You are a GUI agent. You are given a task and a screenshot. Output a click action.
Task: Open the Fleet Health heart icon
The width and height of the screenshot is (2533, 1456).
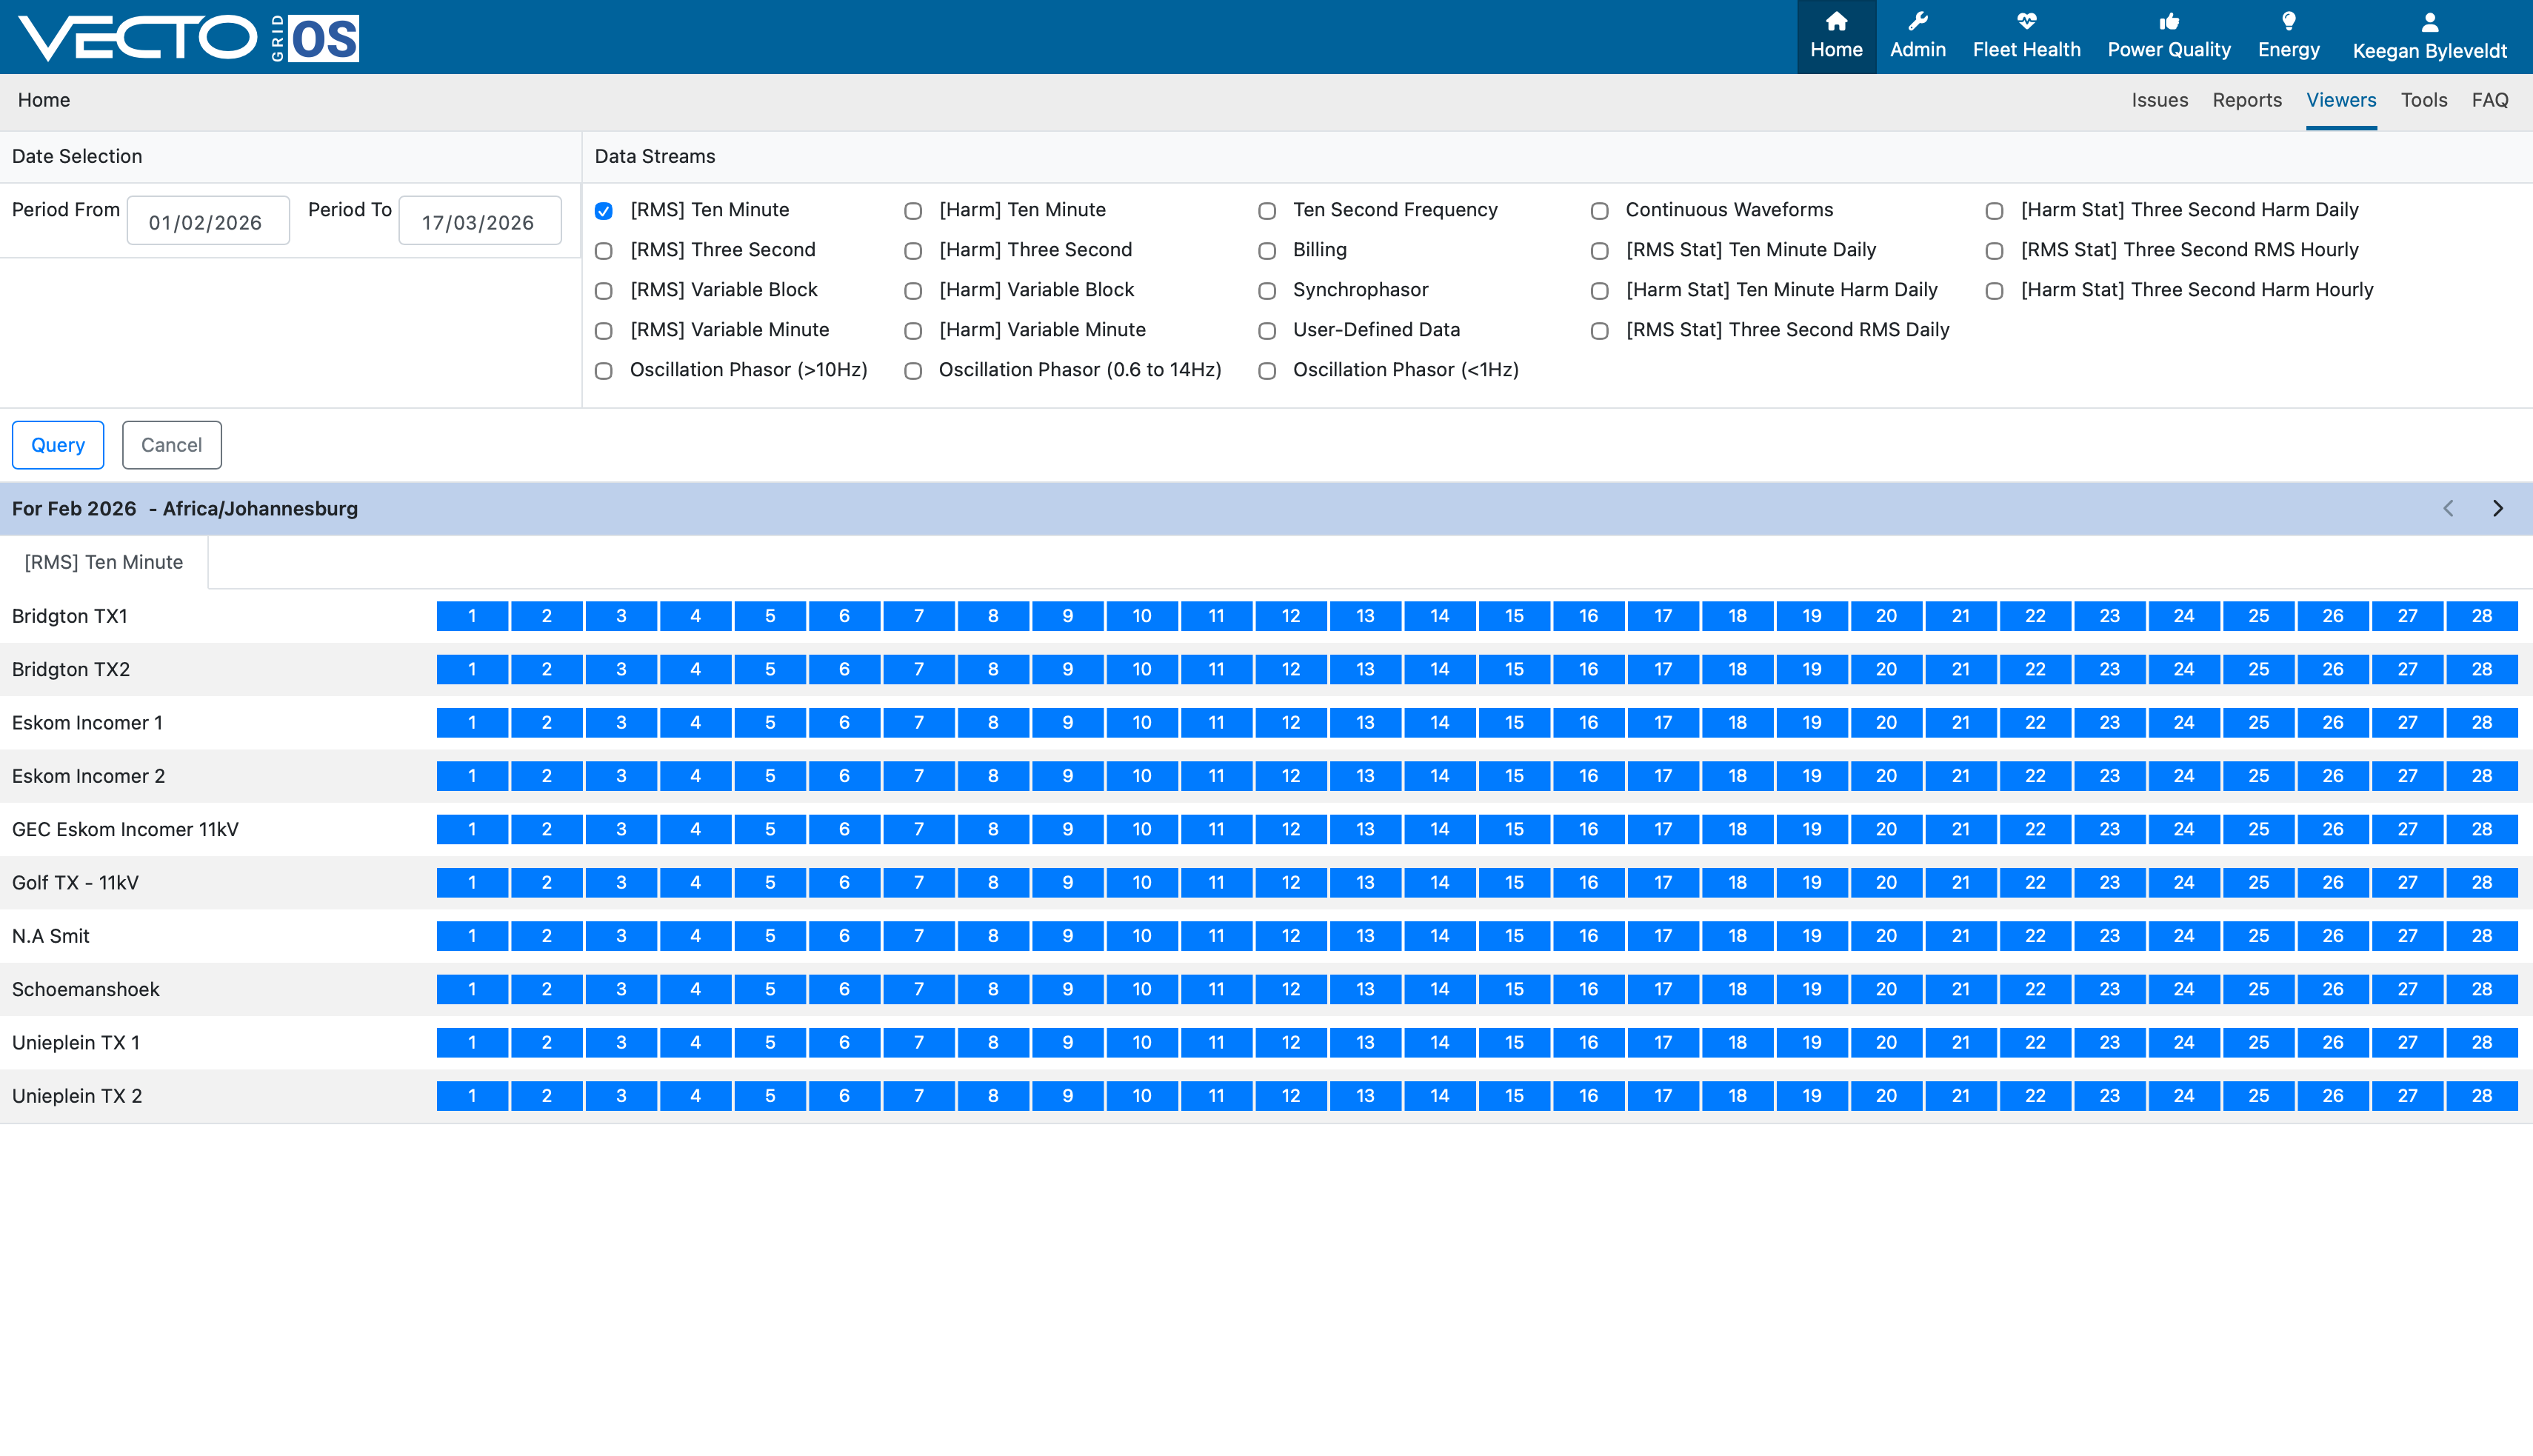(x=2026, y=22)
